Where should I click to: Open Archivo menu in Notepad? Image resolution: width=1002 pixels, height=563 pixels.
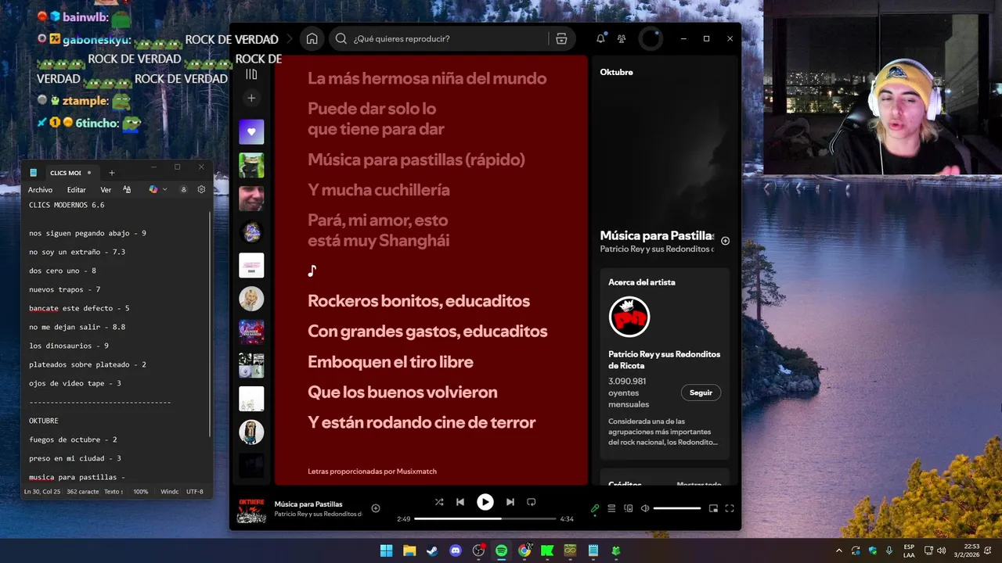point(40,190)
